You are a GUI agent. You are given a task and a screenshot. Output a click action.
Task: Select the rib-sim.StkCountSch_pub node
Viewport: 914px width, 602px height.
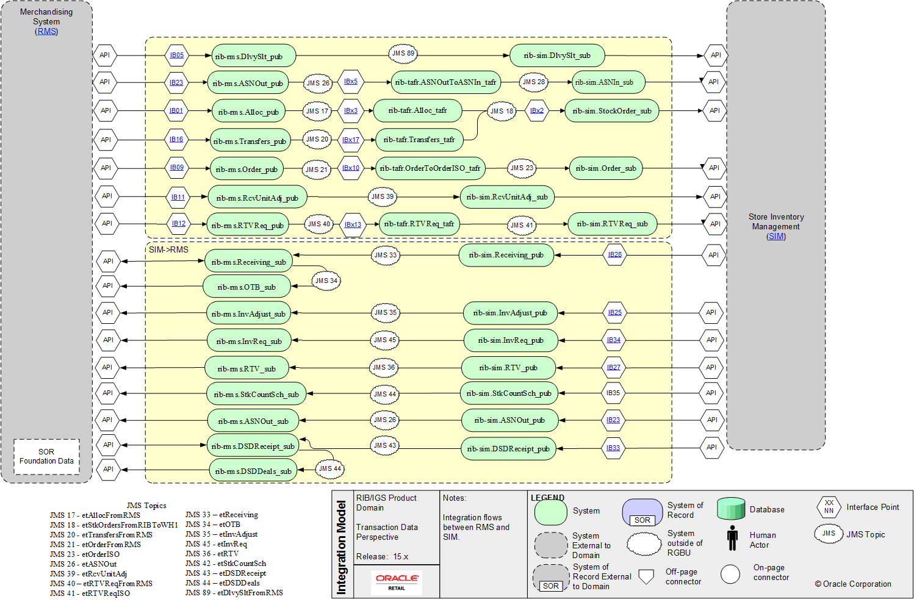pyautogui.click(x=509, y=393)
